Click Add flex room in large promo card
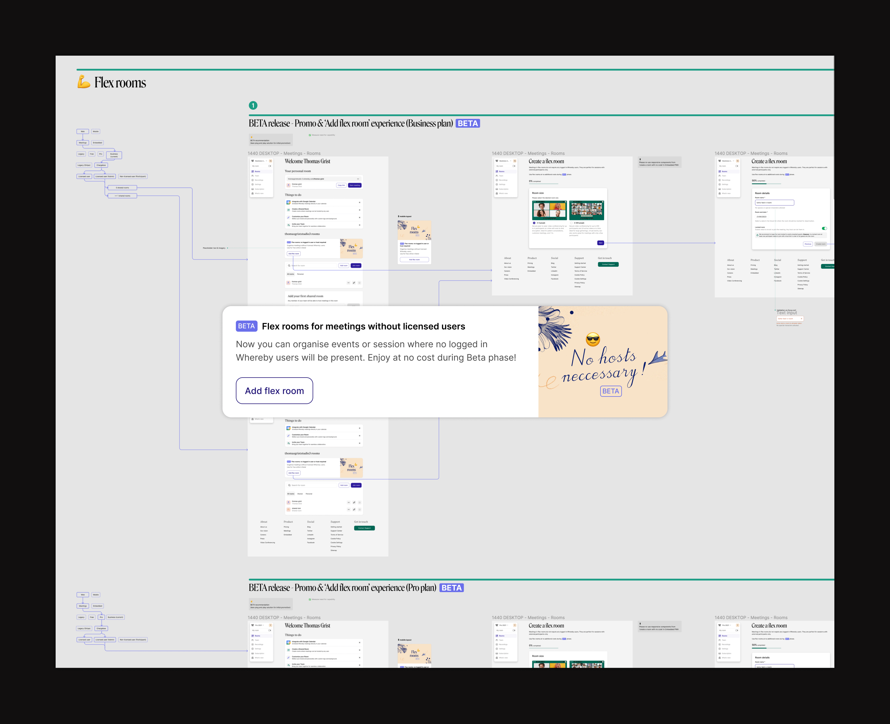Screen dimensions: 890x724 click(x=274, y=391)
